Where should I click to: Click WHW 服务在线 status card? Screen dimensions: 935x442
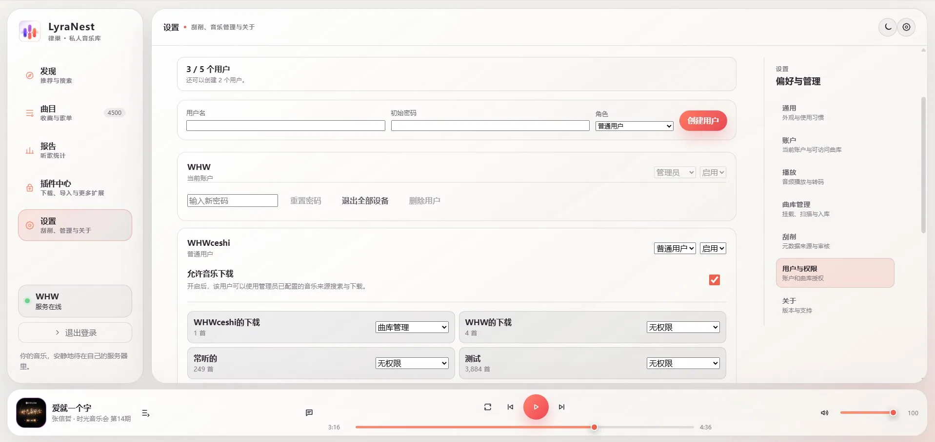[75, 301]
